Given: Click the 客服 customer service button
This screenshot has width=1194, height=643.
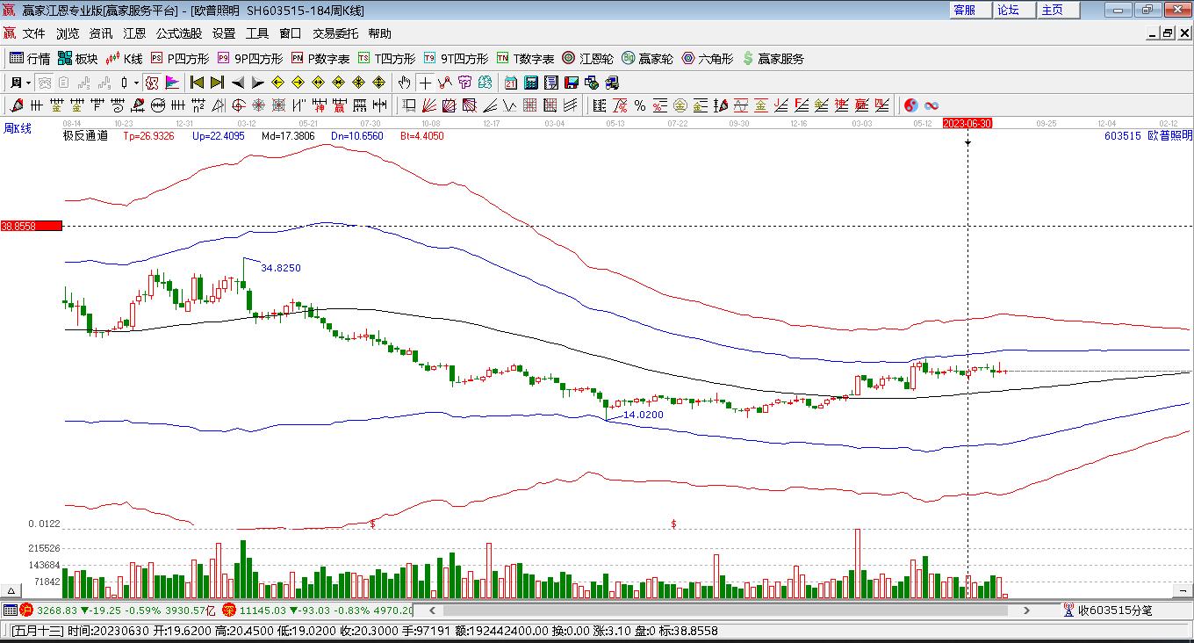Looking at the screenshot, I should (x=964, y=10).
